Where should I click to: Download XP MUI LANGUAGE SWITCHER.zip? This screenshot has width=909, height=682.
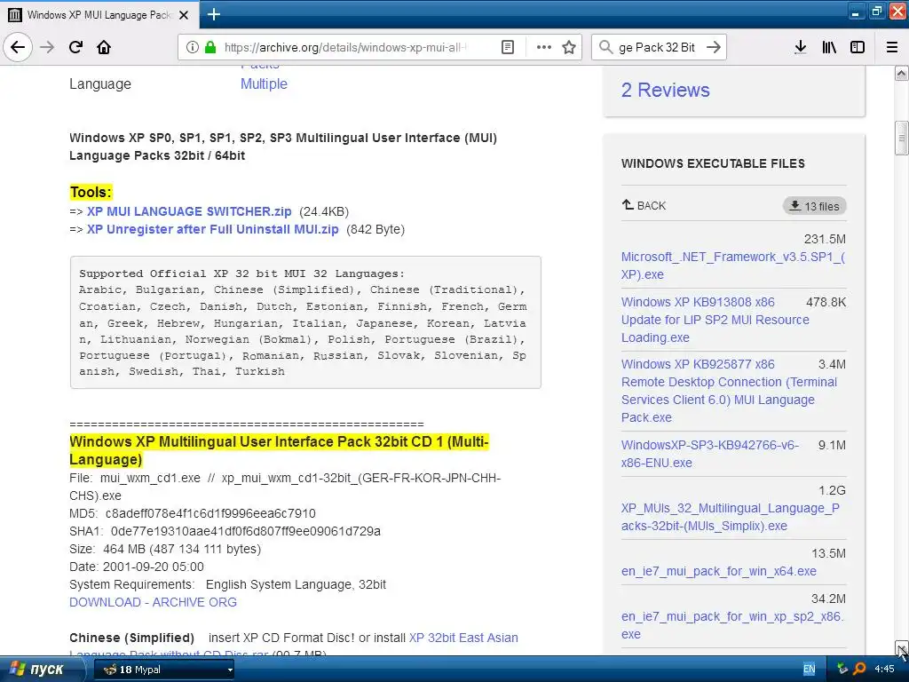pos(189,211)
